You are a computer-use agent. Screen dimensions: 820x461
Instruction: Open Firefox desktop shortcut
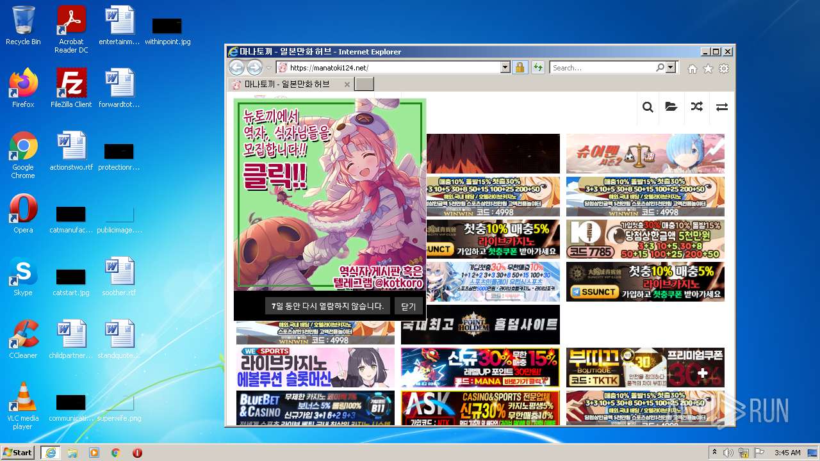pos(23,88)
